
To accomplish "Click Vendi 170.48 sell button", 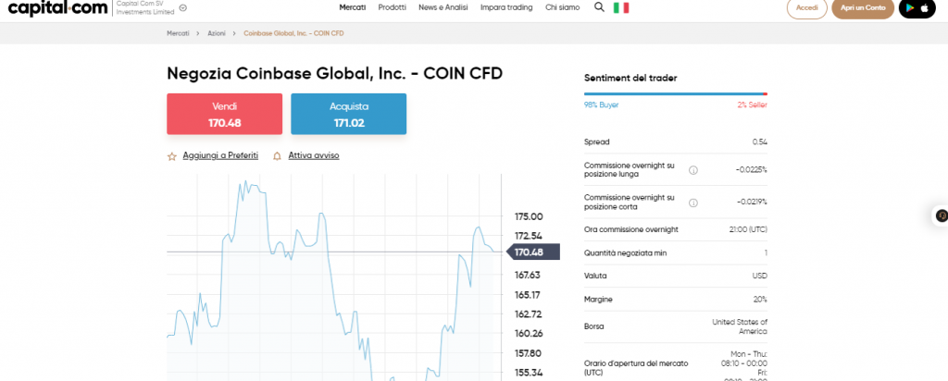I will pos(224,114).
